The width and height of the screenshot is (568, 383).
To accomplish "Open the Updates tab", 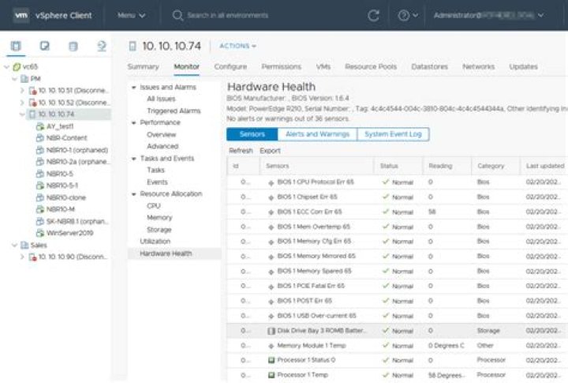I will coord(524,67).
